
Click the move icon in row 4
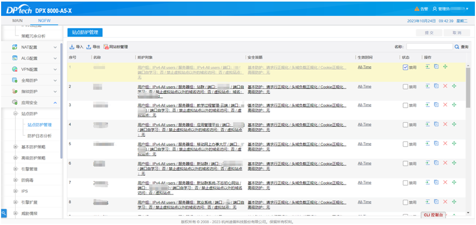click(x=454, y=124)
